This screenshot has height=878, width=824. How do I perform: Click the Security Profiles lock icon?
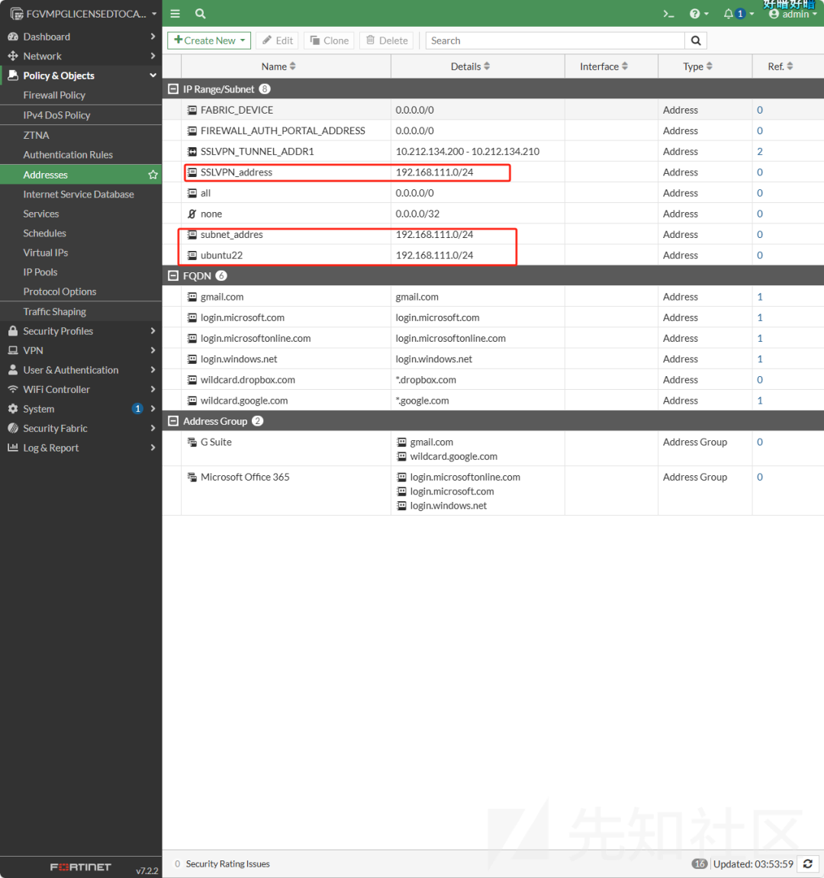coord(13,331)
